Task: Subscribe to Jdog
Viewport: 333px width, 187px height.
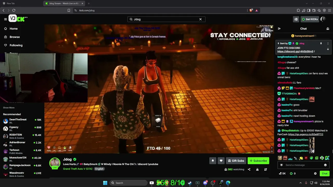Action: tap(258, 161)
